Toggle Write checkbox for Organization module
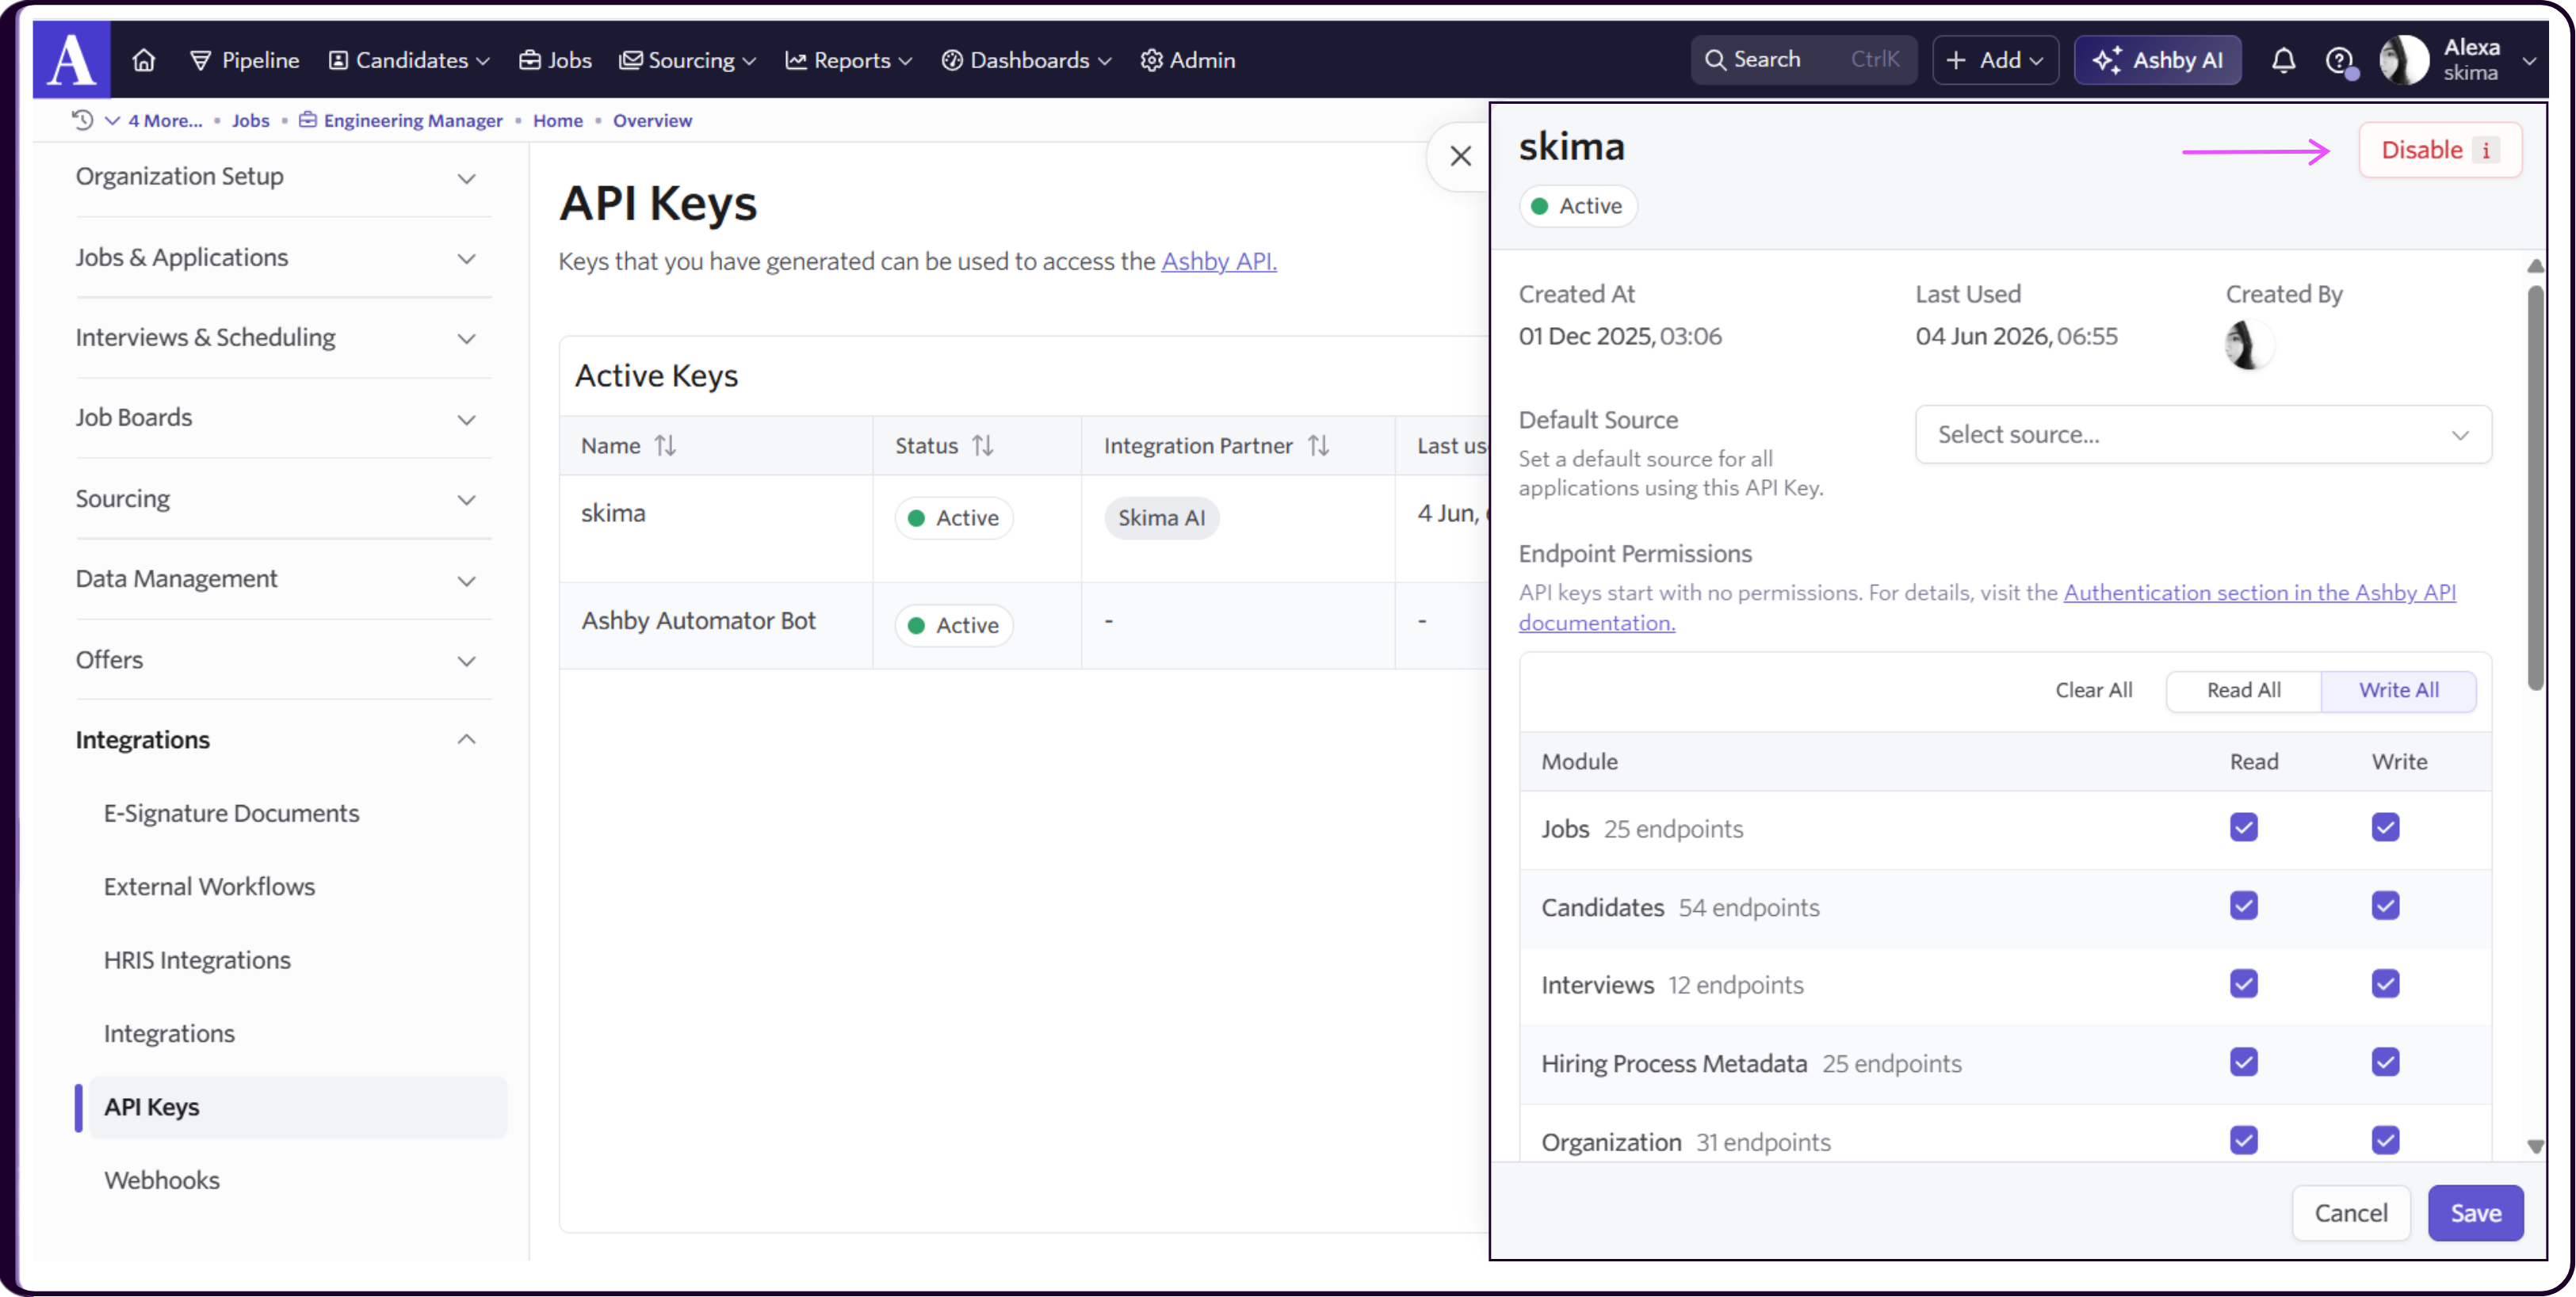Viewport: 2576px width, 1297px height. (2385, 1140)
